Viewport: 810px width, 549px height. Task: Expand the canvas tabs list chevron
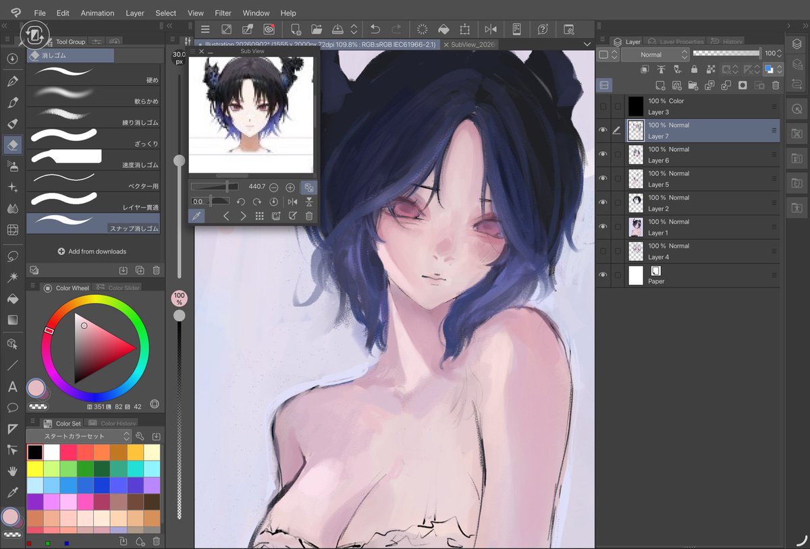pos(587,44)
